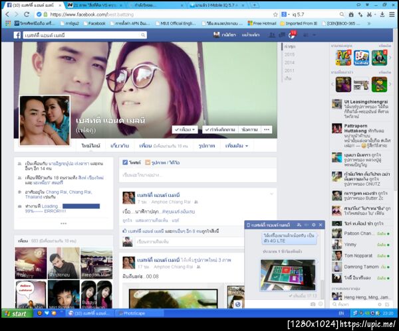
Task: Click the emoticon icon in chat input
Action: [x=321, y=304]
